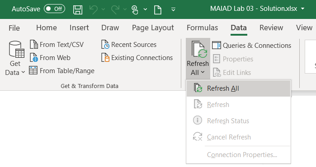Click the Edit Links ribbon icon

[x=217, y=72]
